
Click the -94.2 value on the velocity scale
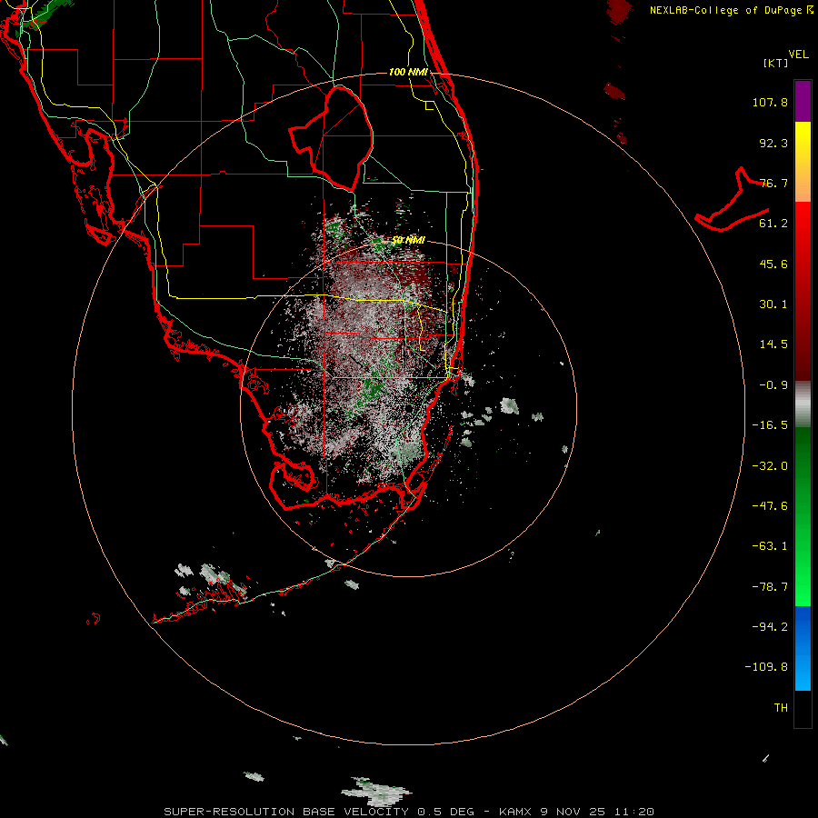(x=770, y=627)
